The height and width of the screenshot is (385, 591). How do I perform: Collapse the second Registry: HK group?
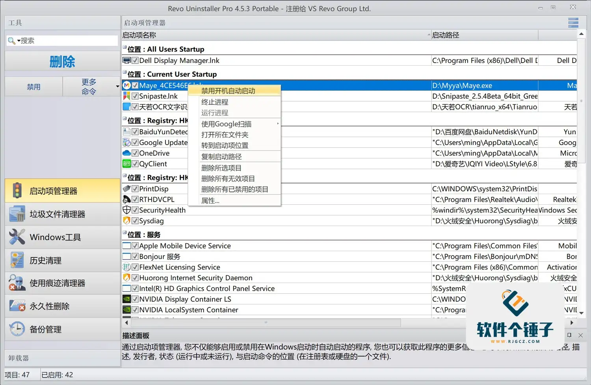click(x=125, y=176)
